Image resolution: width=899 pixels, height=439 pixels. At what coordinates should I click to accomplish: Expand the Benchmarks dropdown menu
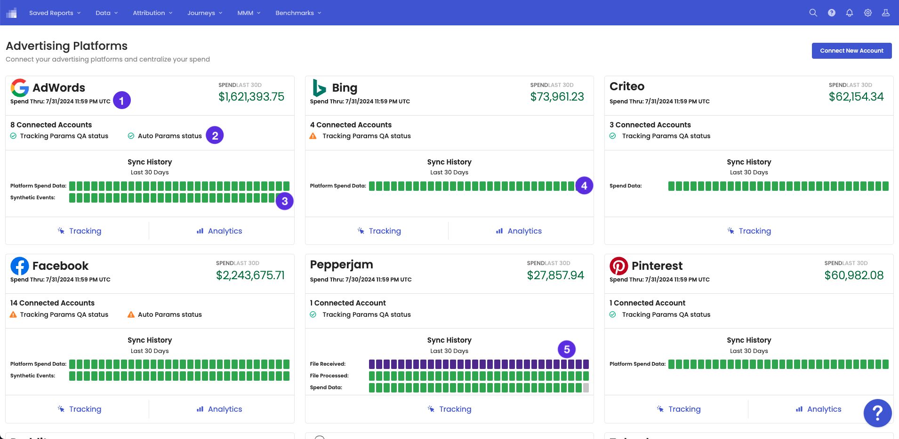[x=298, y=13]
